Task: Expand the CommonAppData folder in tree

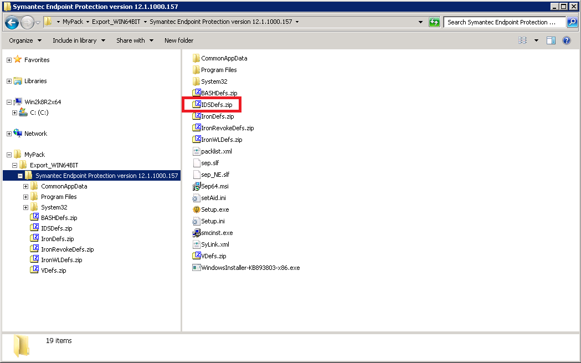Action: coord(25,187)
